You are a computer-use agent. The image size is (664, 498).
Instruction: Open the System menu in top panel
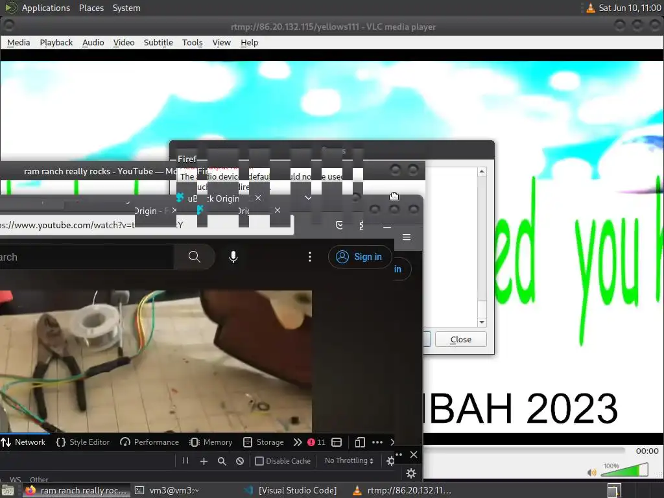[x=126, y=8]
